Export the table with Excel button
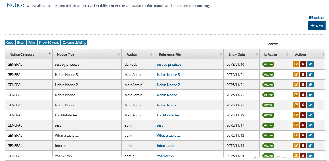329x161 pixels. tap(21, 43)
